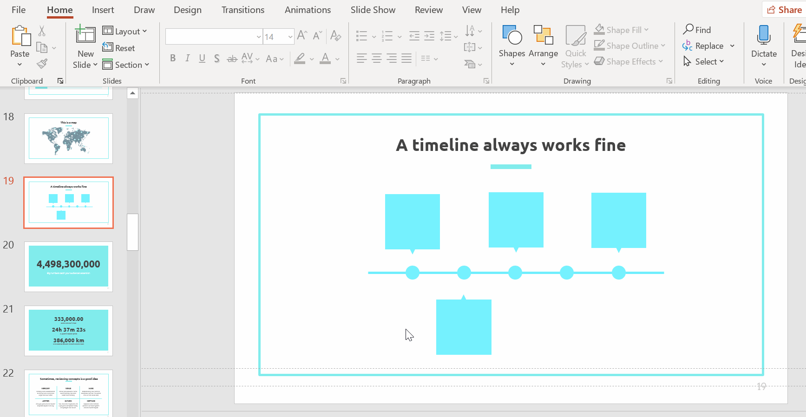Align text right
This screenshot has height=417, width=806.
[392, 58]
